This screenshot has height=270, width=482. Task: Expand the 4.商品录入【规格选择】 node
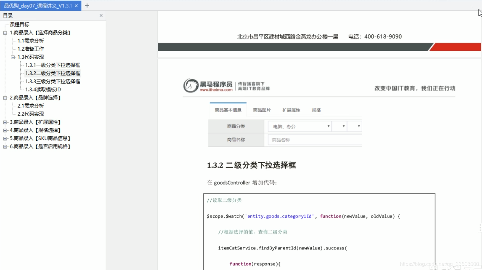pyautogui.click(x=5, y=130)
